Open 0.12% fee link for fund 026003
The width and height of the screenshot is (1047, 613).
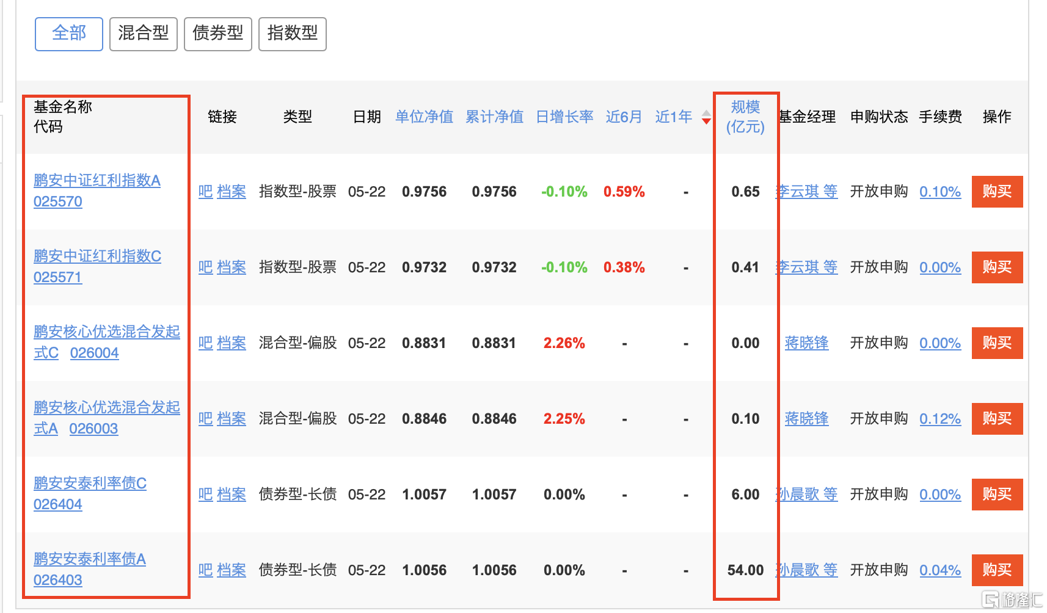pos(941,419)
